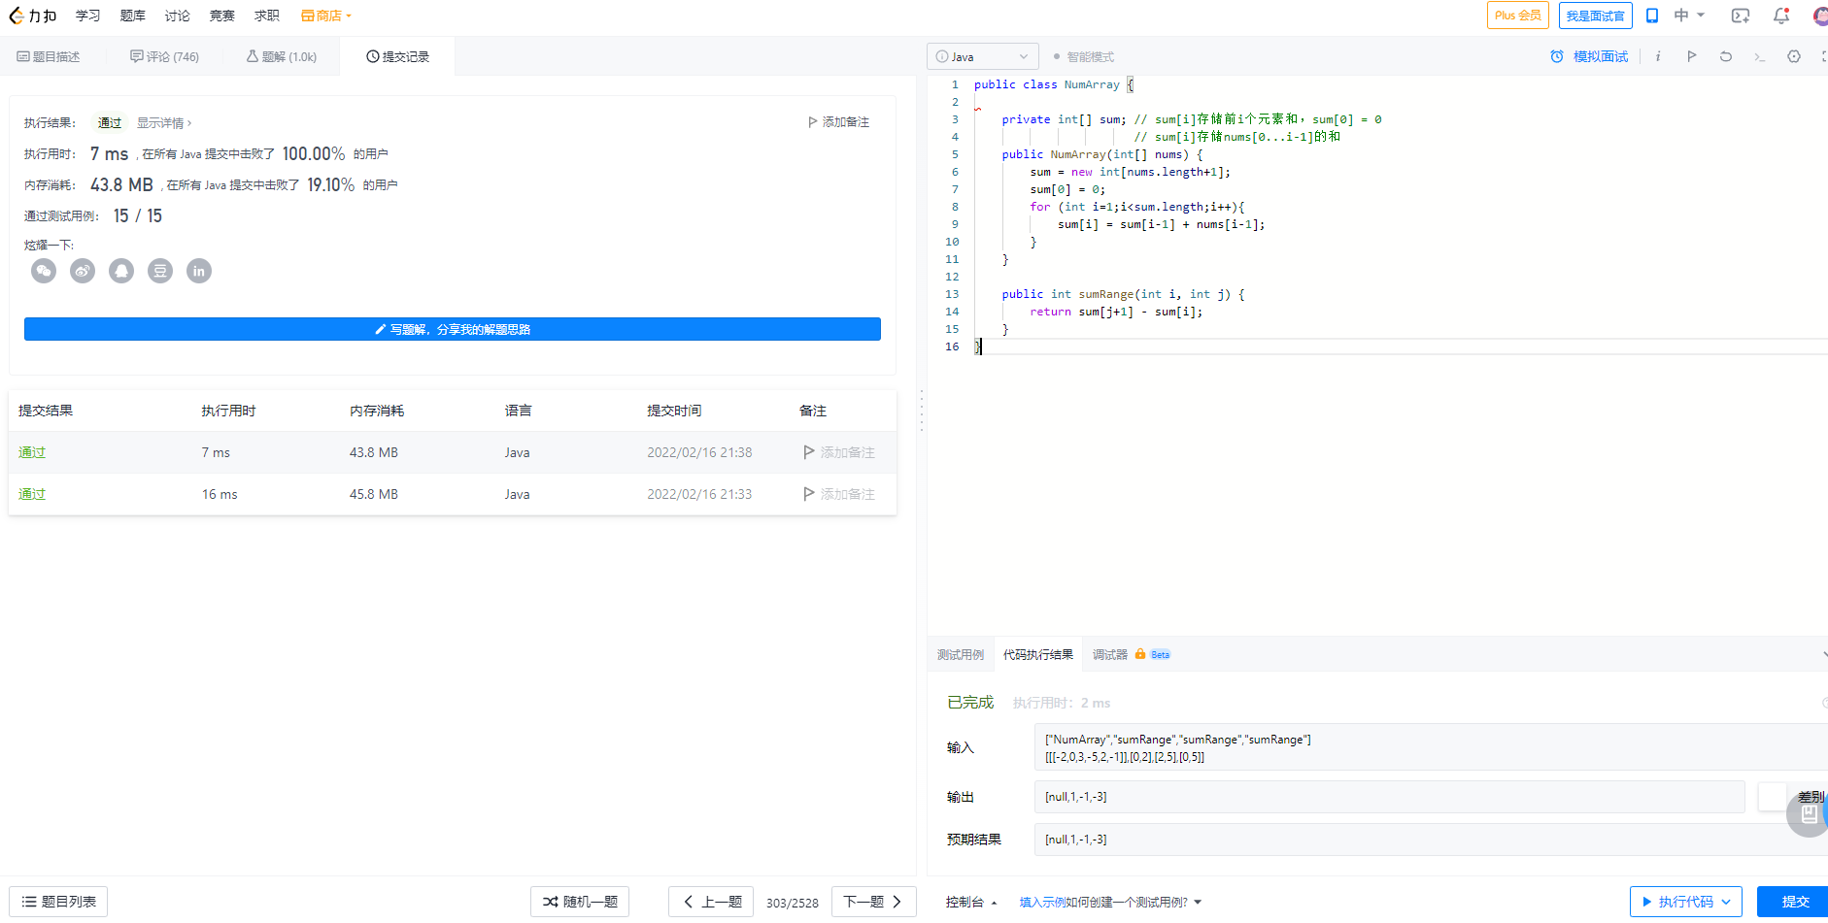Switch to the 提交记录 tab
Image resolution: width=1828 pixels, height=923 pixels.
(x=397, y=57)
